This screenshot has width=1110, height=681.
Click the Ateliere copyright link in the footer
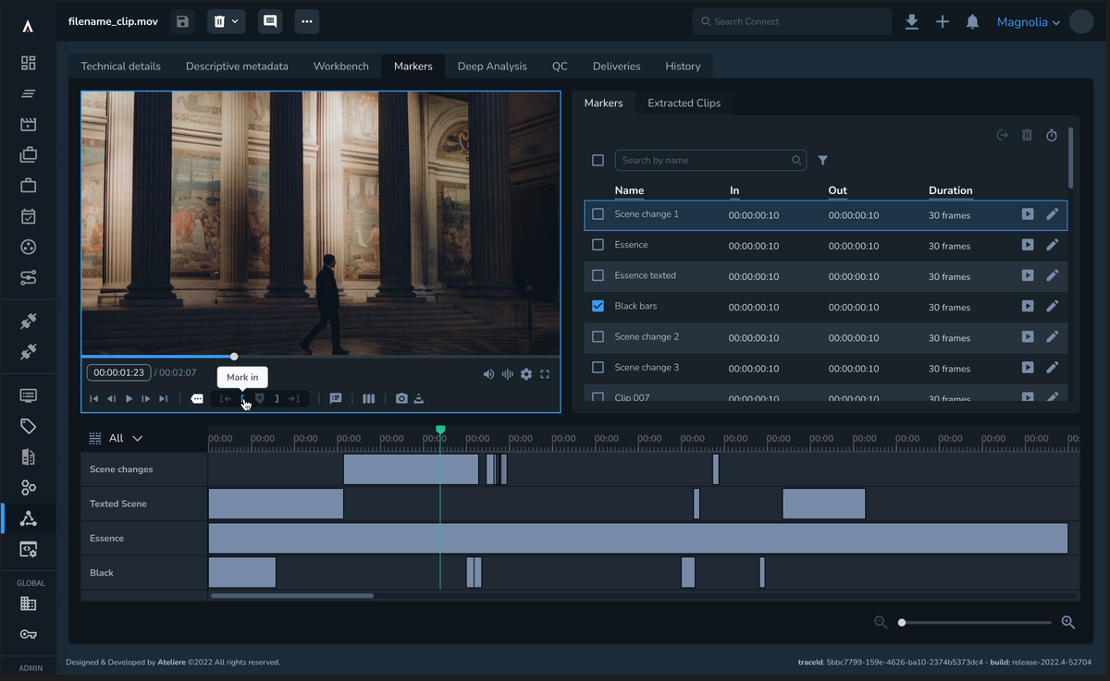[x=171, y=663]
